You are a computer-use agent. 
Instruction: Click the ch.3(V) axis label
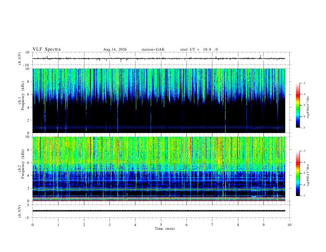(x=20, y=211)
